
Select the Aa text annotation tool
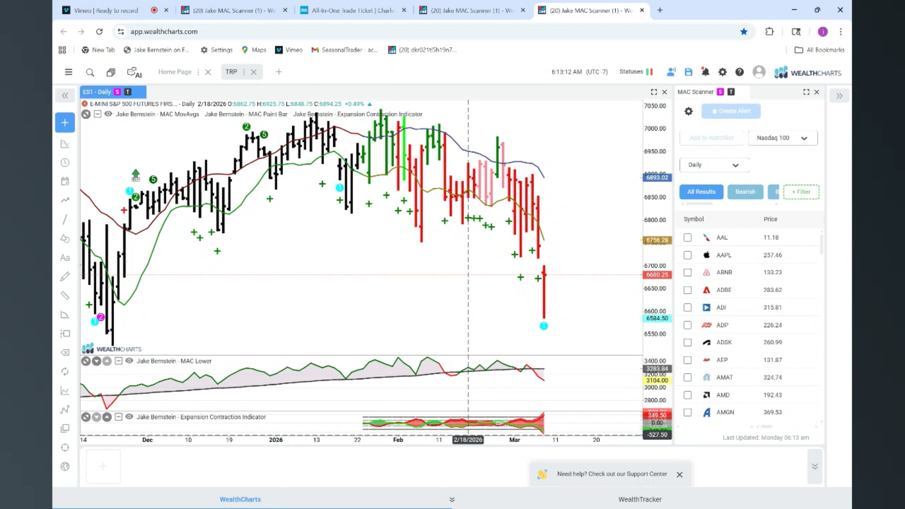click(65, 258)
